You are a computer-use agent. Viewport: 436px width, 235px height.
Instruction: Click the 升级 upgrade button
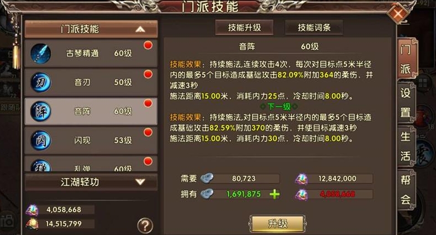tap(278, 223)
